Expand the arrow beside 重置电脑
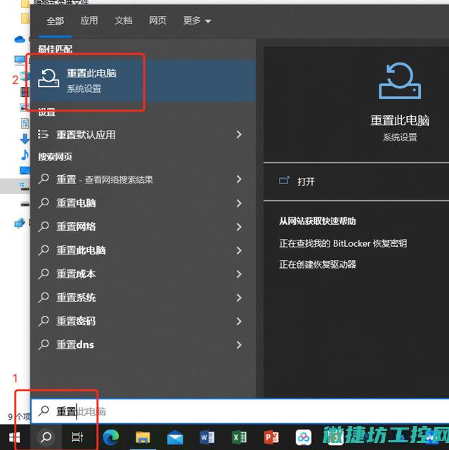 pos(239,203)
